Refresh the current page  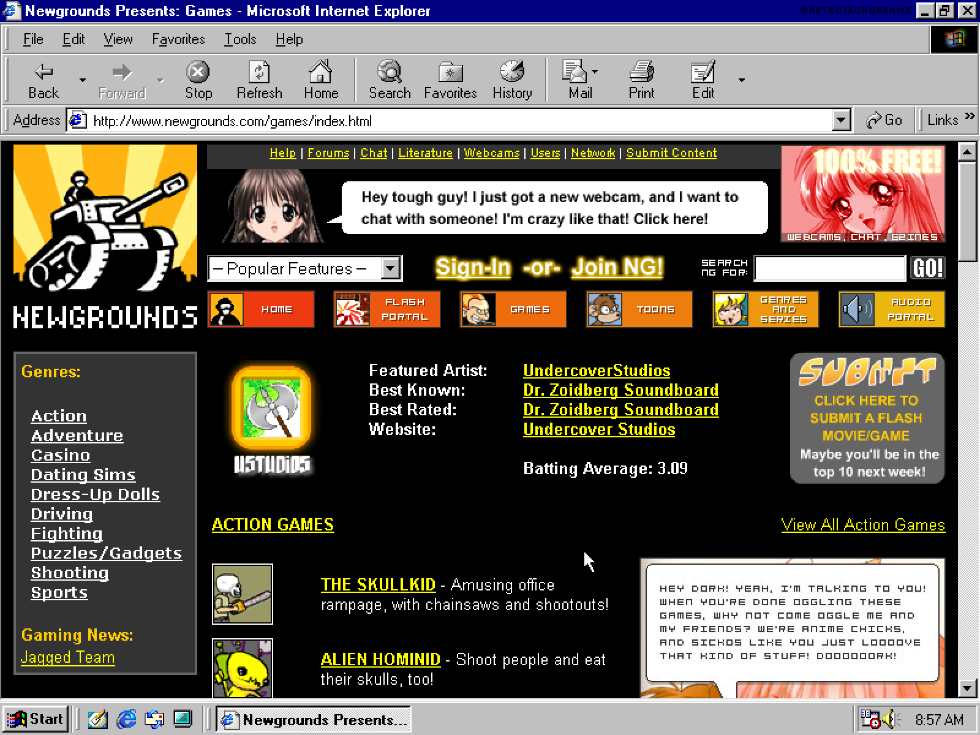[259, 80]
